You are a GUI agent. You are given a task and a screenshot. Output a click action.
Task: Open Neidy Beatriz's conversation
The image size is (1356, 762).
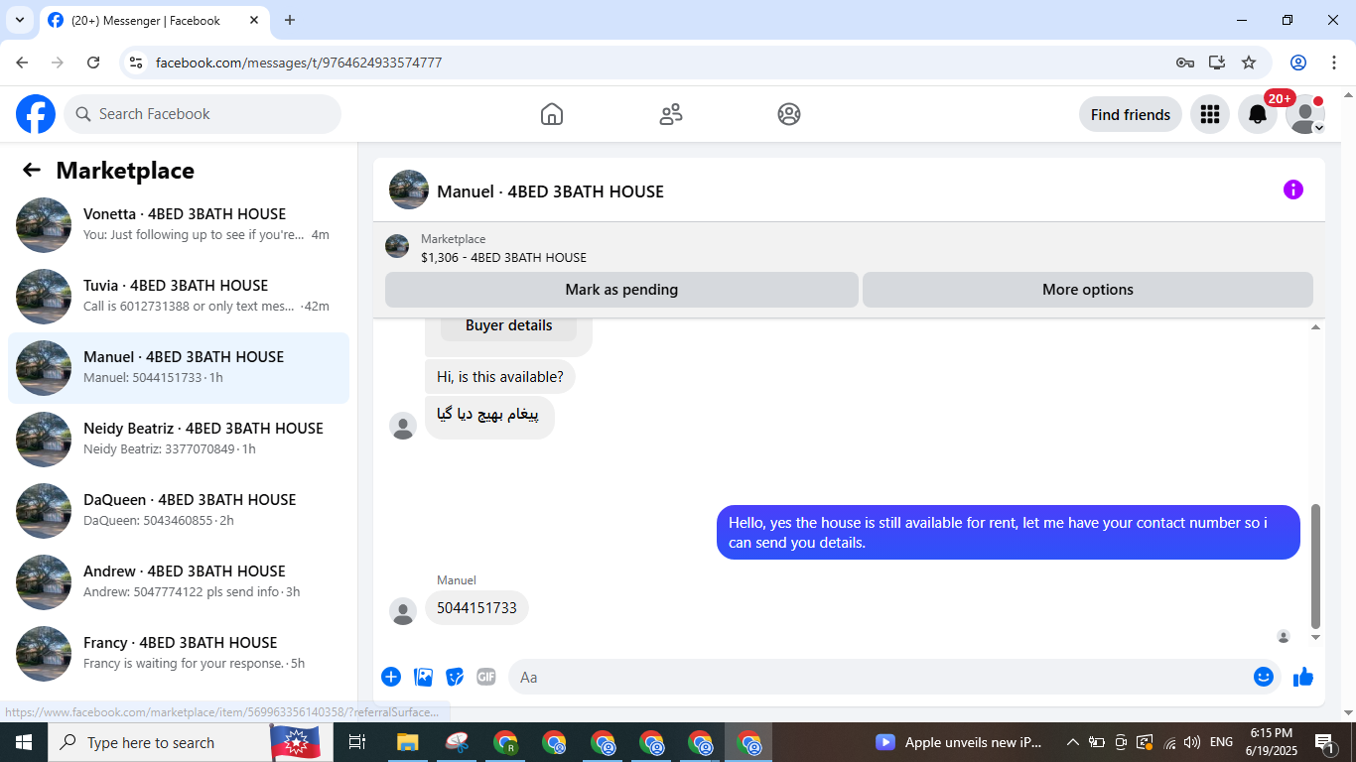point(179,440)
